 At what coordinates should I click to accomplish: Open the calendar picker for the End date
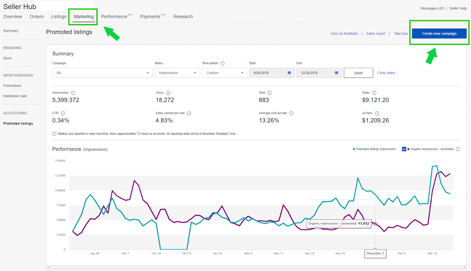pyautogui.click(x=336, y=73)
